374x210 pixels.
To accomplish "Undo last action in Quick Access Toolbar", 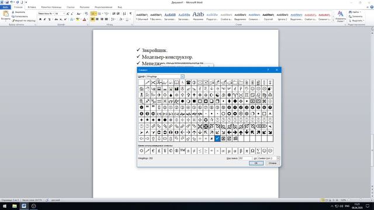I will [11, 2].
